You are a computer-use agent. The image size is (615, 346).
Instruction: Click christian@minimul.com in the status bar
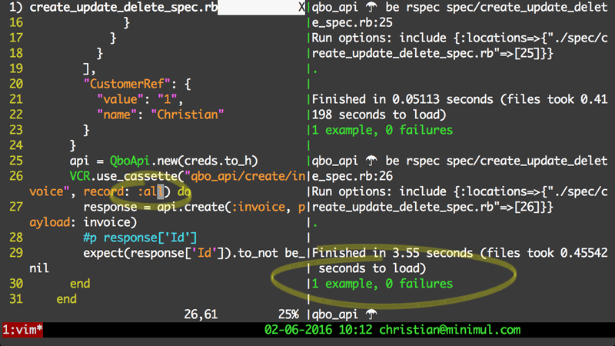tap(450, 330)
